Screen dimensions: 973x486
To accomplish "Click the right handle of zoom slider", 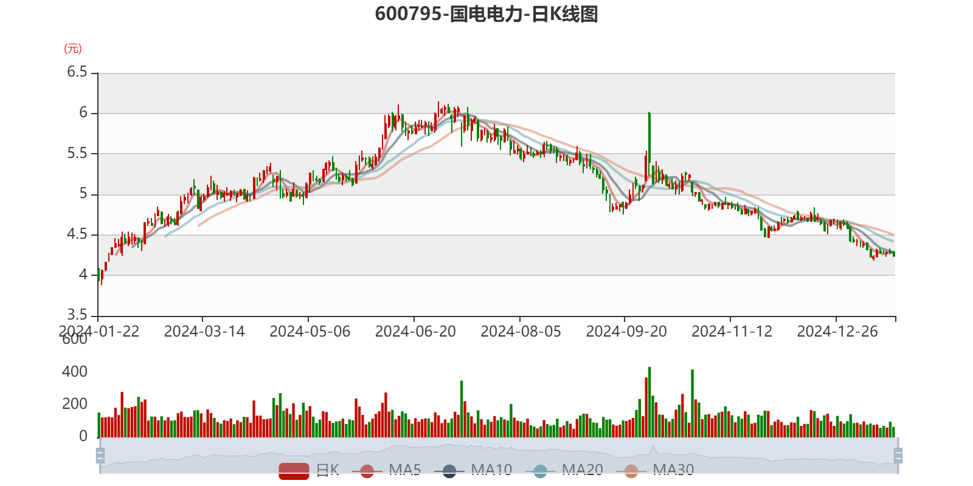I will click(899, 455).
